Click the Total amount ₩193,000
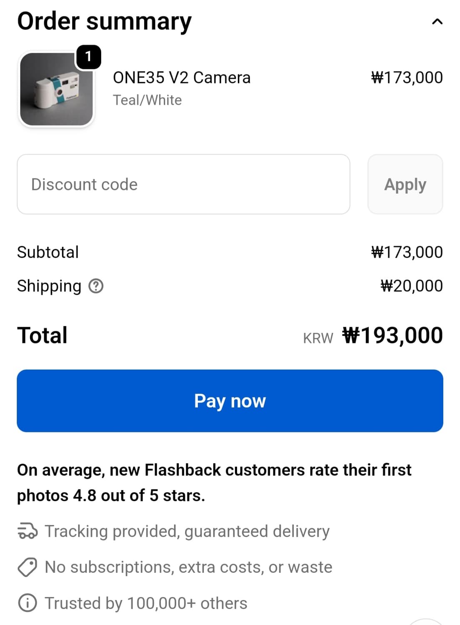Image resolution: width=460 pixels, height=625 pixels. click(392, 335)
